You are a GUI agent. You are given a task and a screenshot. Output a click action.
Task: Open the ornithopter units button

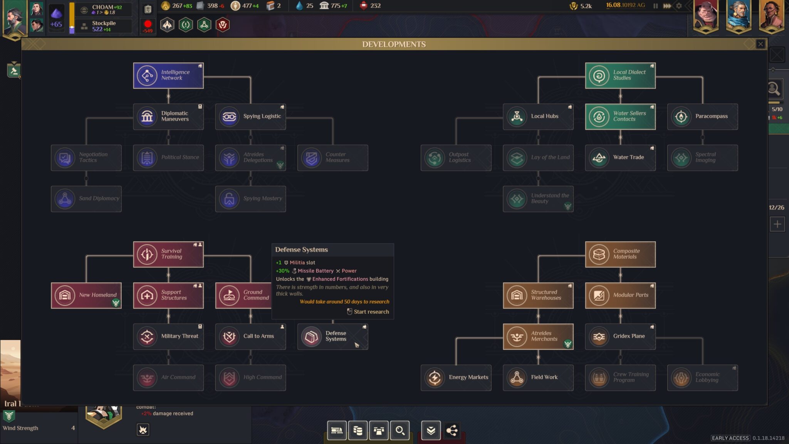click(379, 430)
